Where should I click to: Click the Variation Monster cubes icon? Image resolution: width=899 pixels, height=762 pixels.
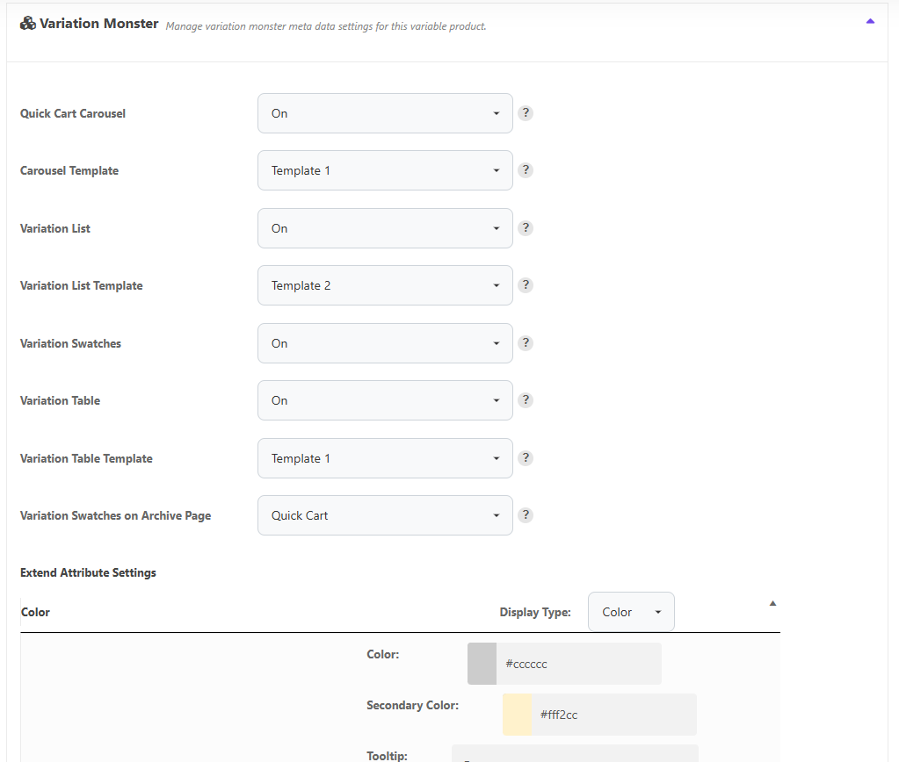pyautogui.click(x=27, y=24)
